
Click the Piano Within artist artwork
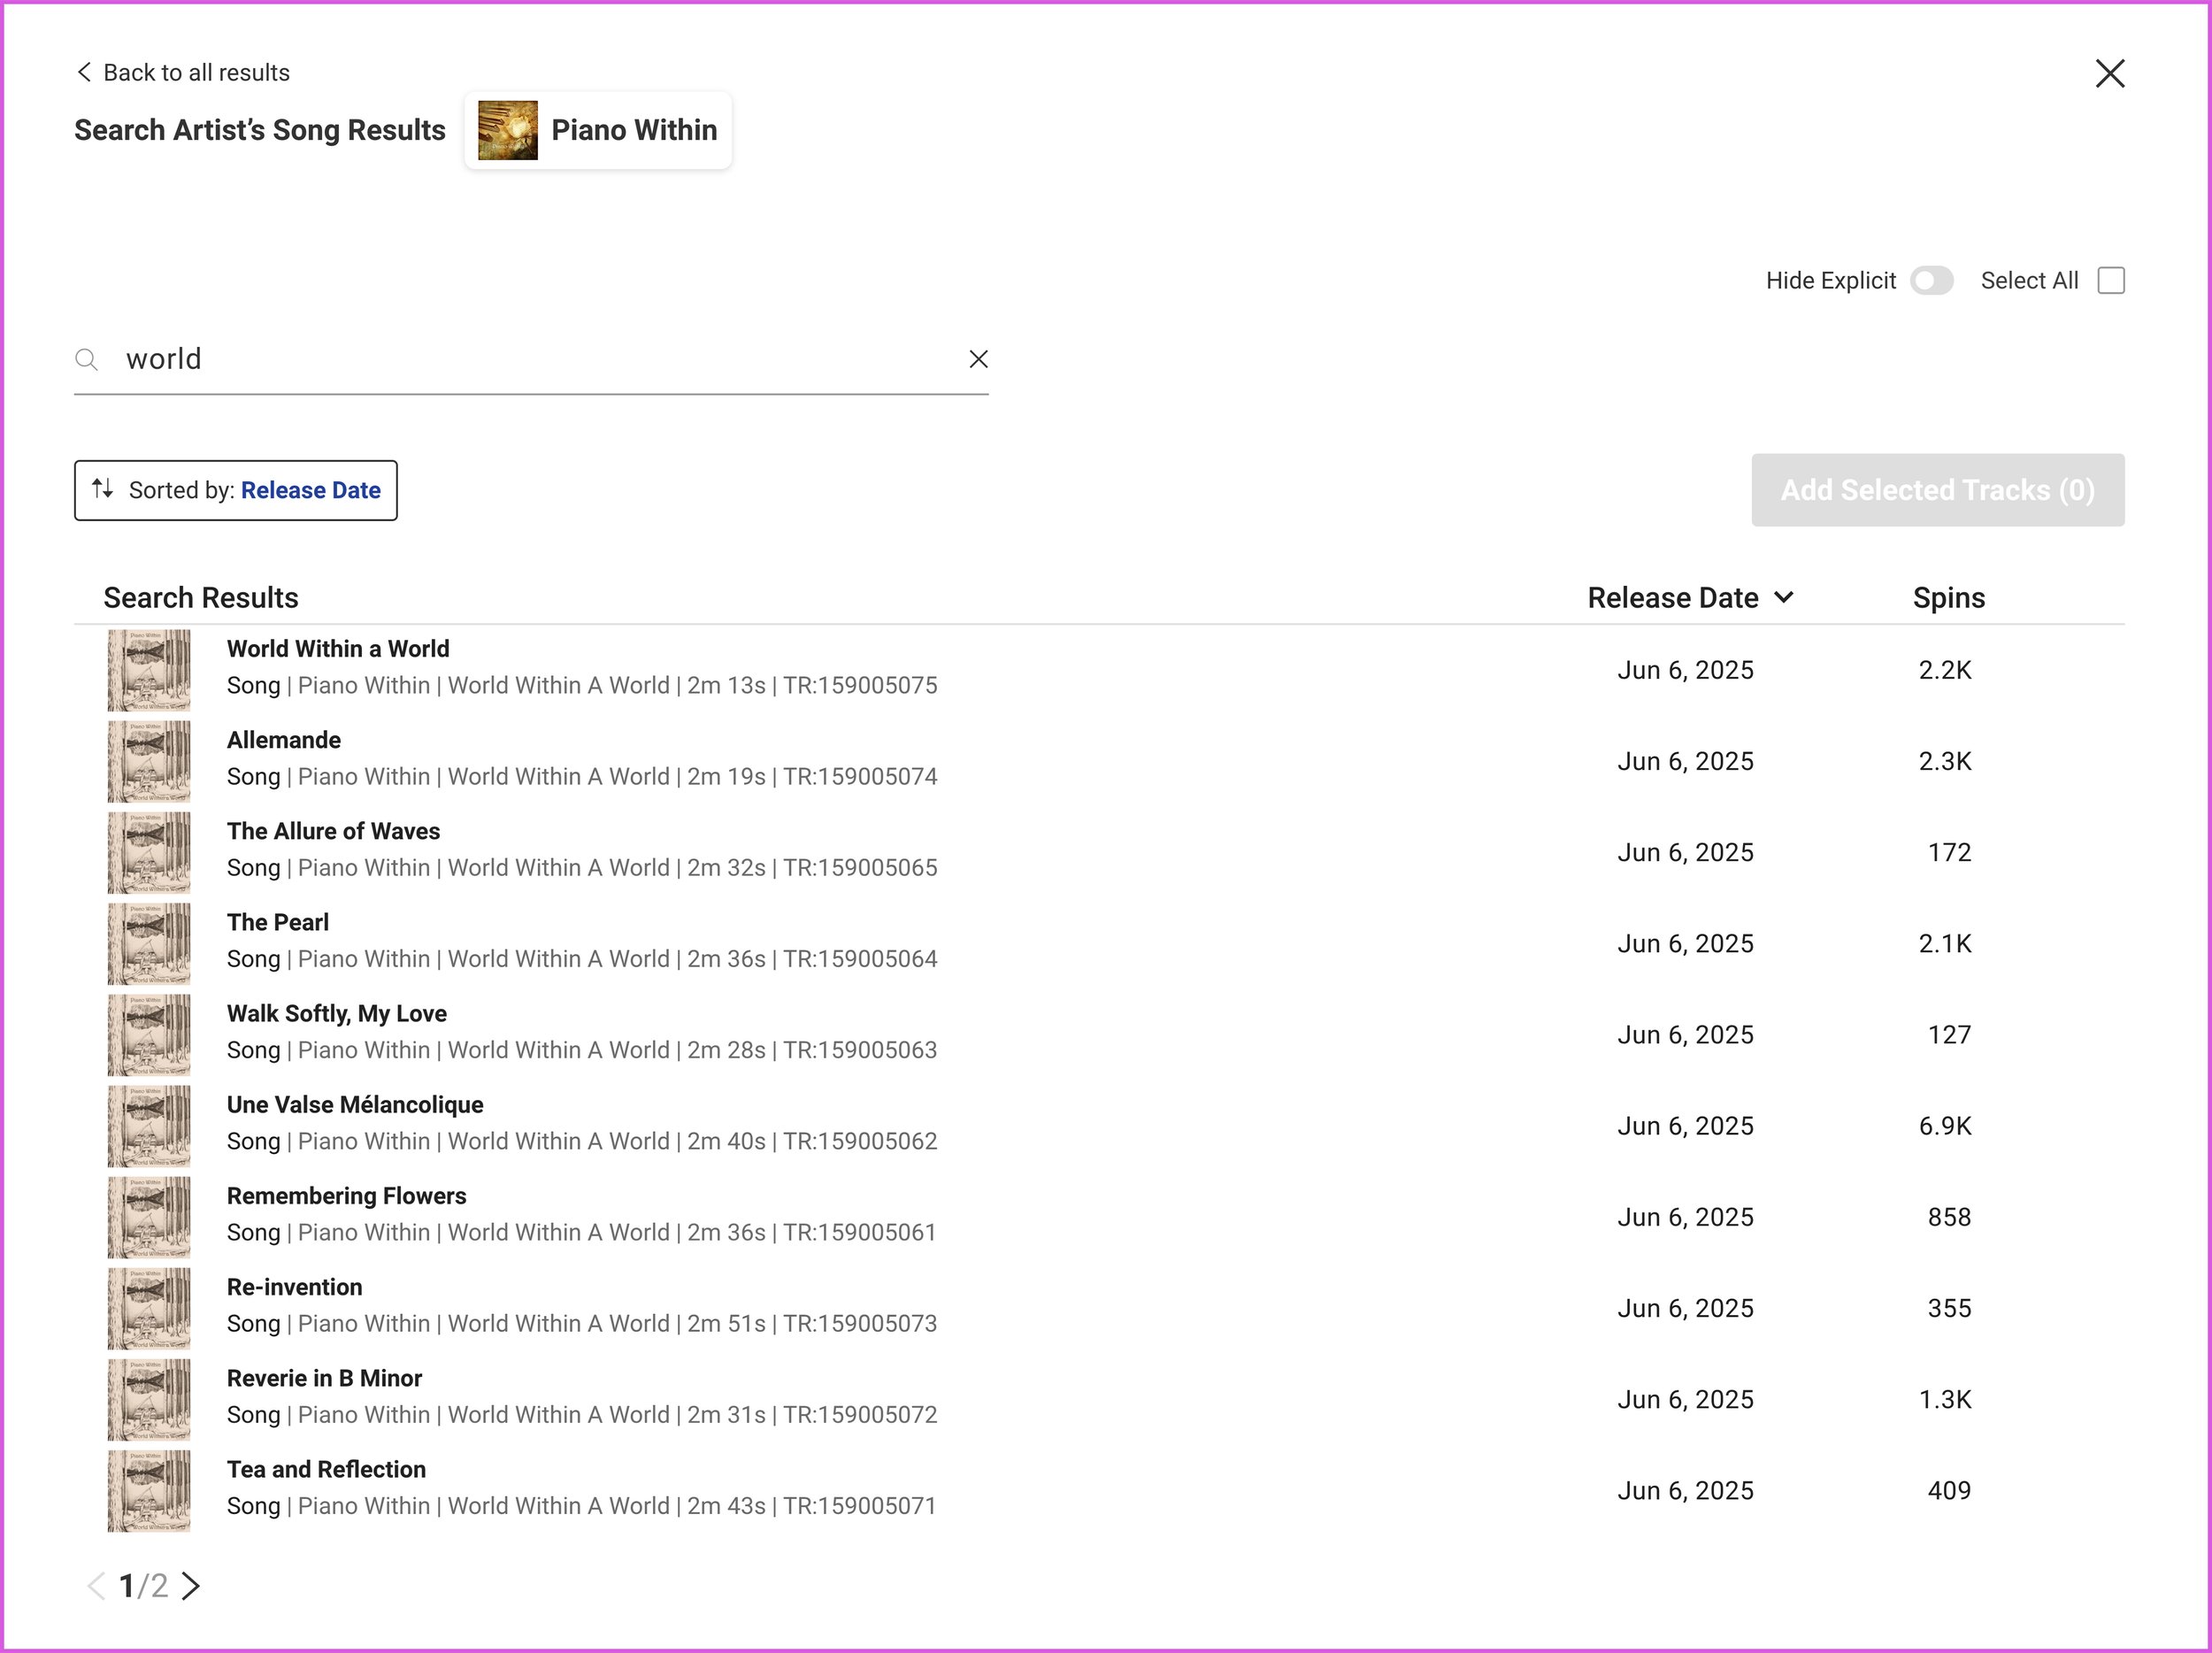(x=507, y=130)
